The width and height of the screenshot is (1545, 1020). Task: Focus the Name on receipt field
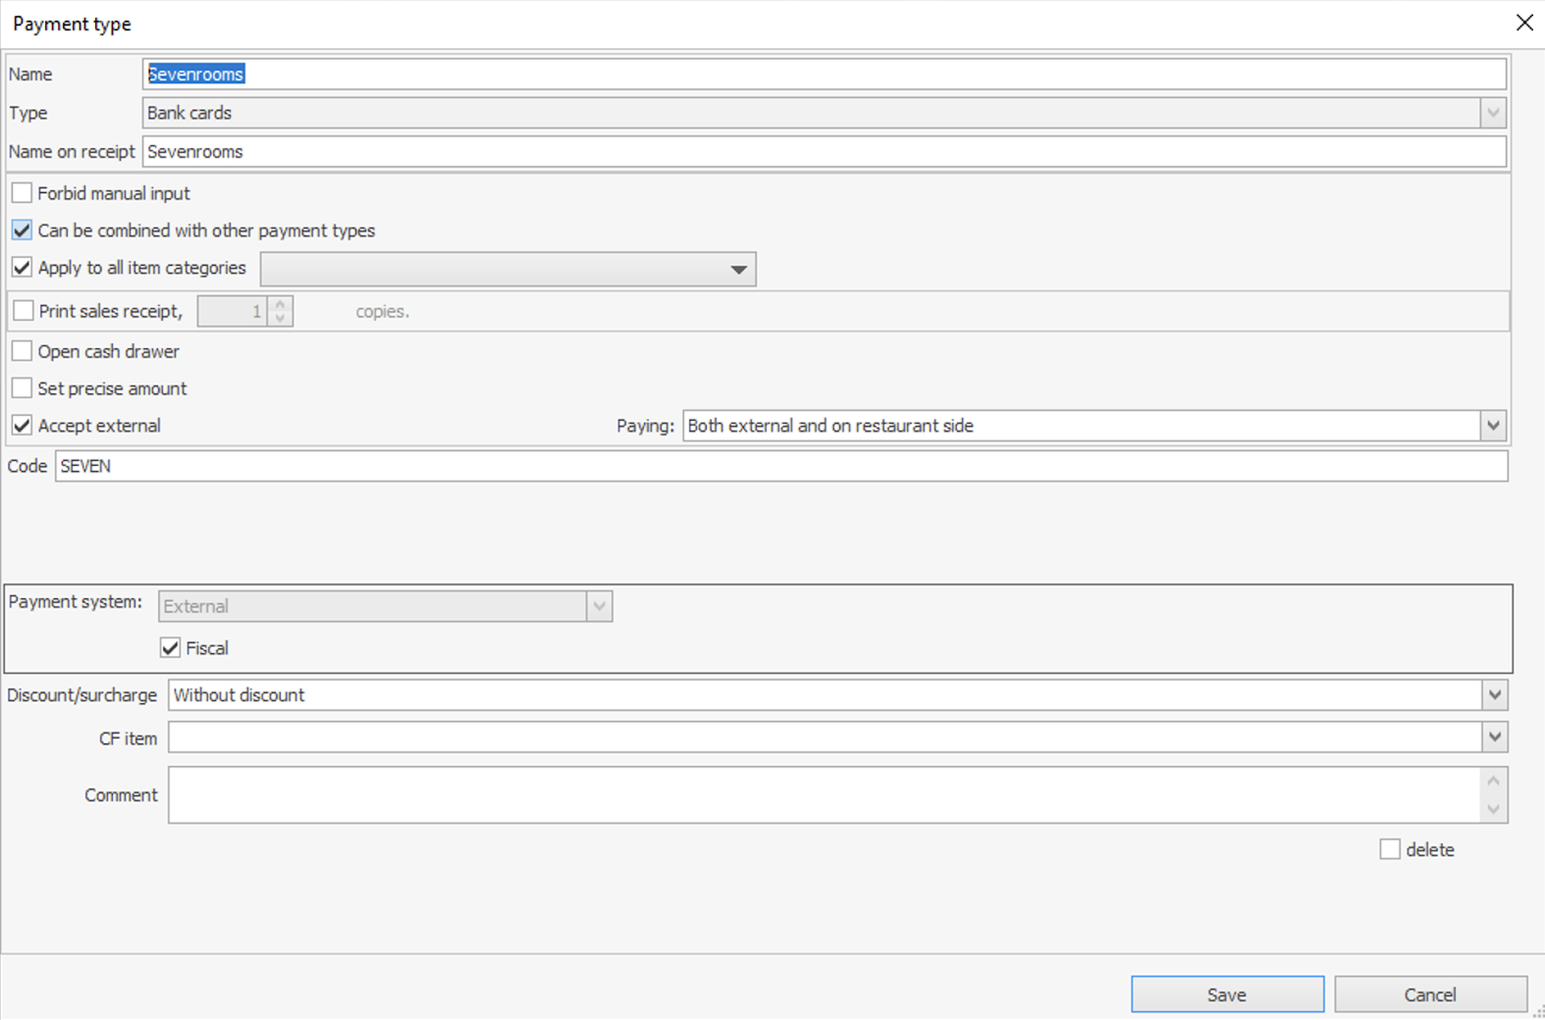tap(824, 152)
